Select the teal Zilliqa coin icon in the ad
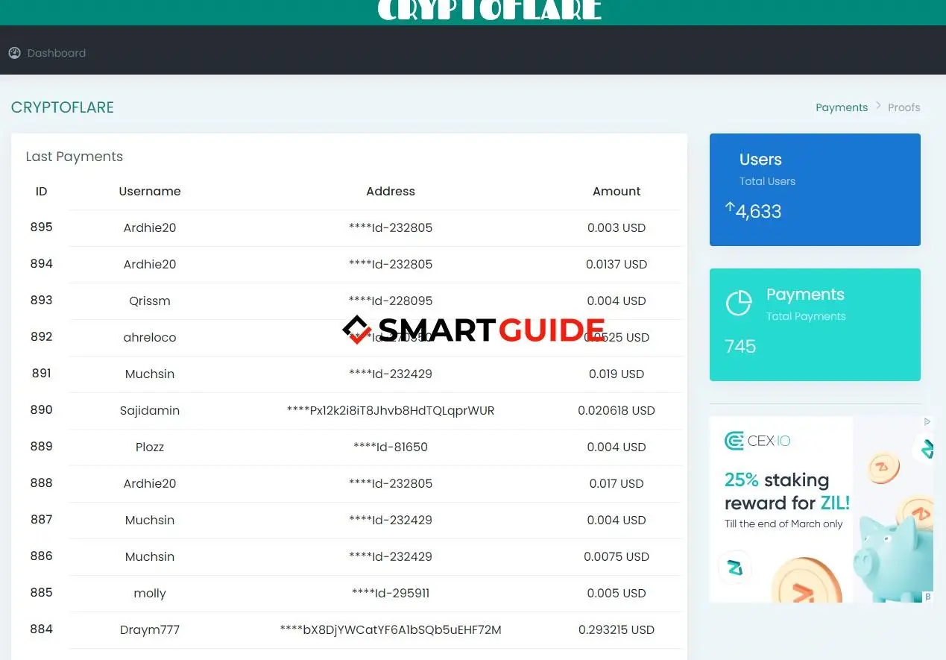This screenshot has width=946, height=660. click(x=735, y=568)
